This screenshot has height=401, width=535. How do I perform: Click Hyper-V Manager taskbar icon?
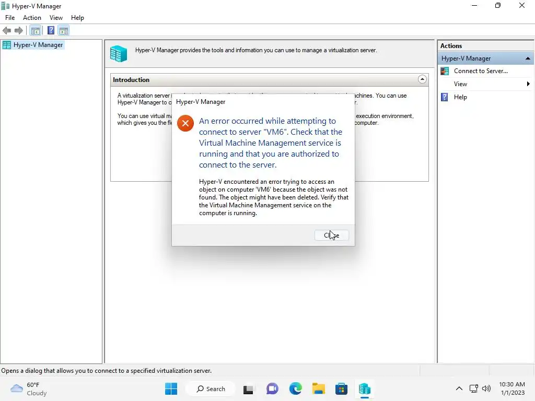pos(364,388)
